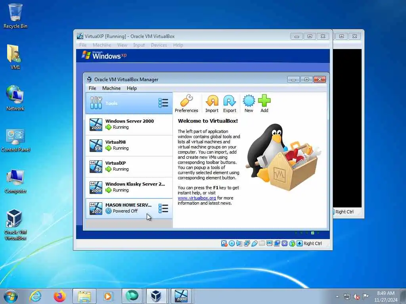Select the Recycle Bin desktop icon
406x304 pixels.
(x=15, y=16)
